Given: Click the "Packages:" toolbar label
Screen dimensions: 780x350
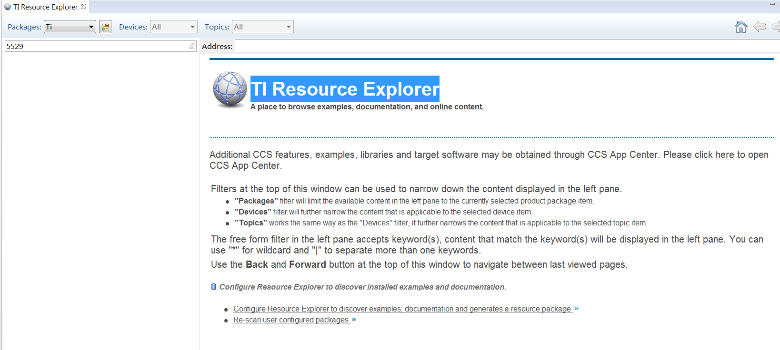Looking at the screenshot, I should click(x=24, y=27).
